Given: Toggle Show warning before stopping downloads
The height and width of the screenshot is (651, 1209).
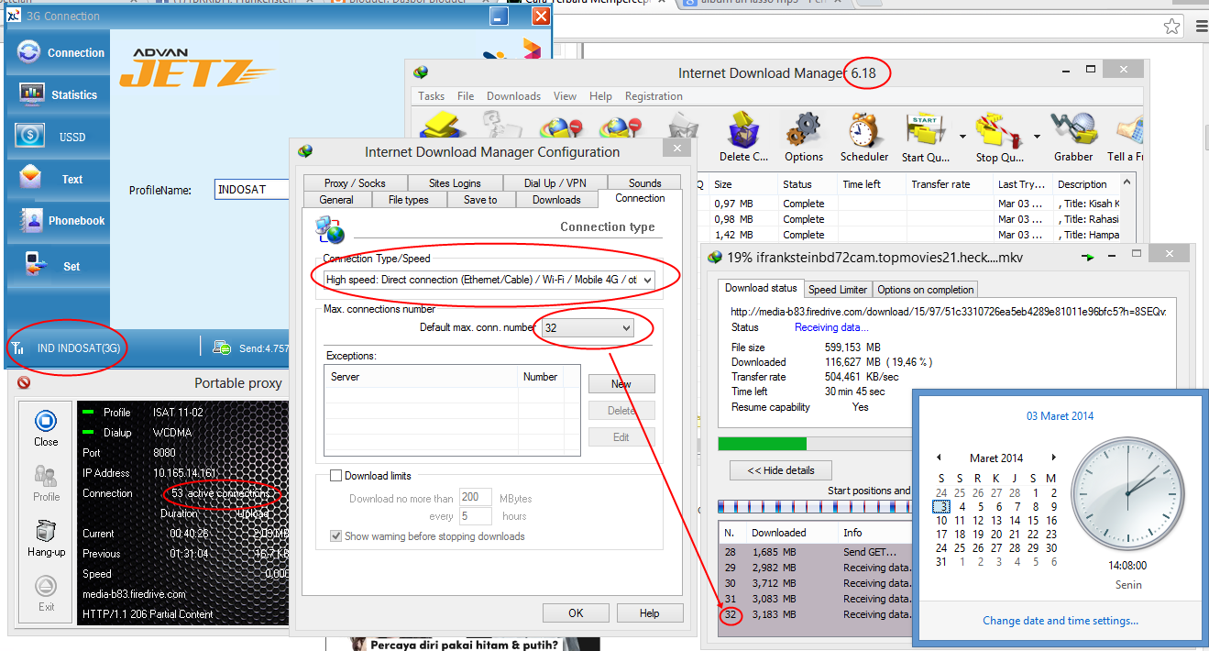Looking at the screenshot, I should 335,536.
